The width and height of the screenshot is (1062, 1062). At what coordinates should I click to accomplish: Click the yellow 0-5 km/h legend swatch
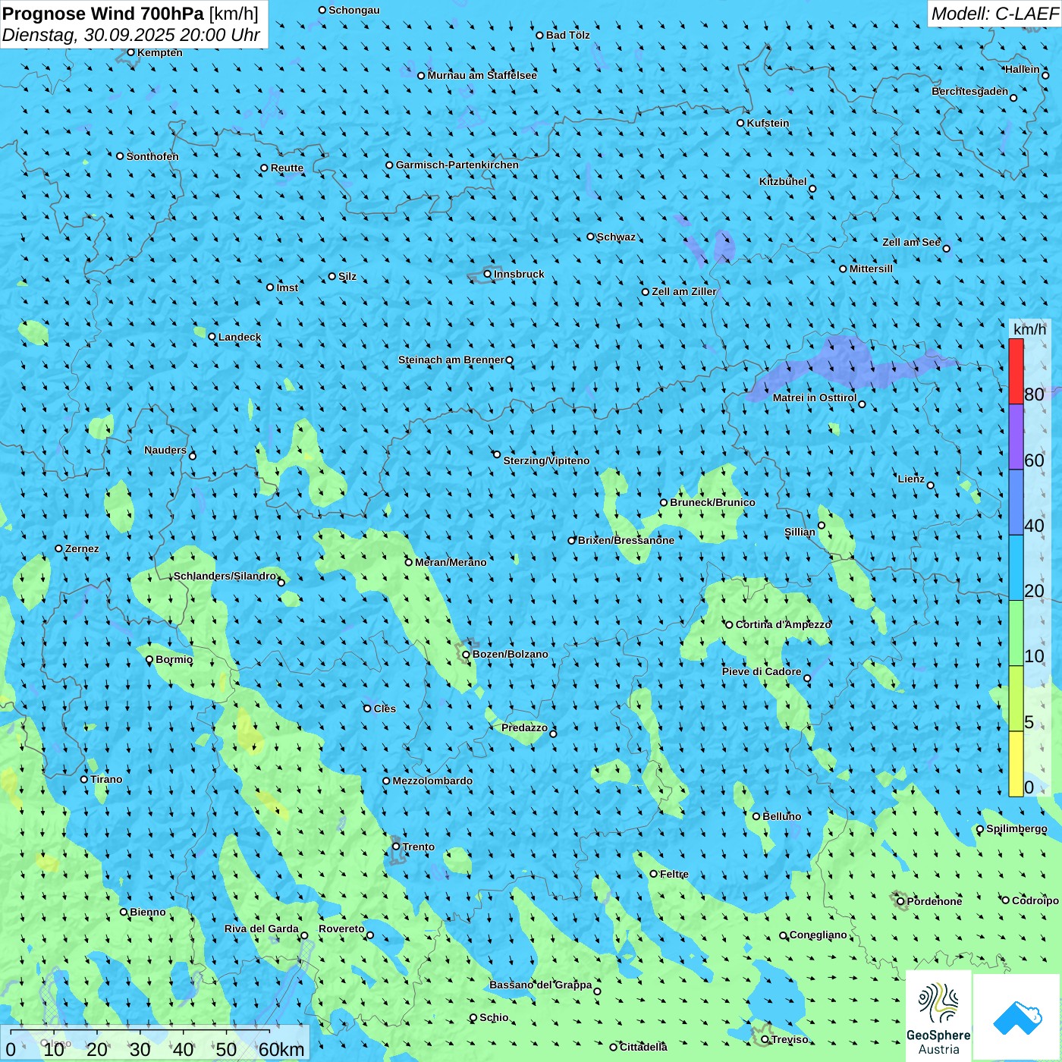click(1016, 764)
